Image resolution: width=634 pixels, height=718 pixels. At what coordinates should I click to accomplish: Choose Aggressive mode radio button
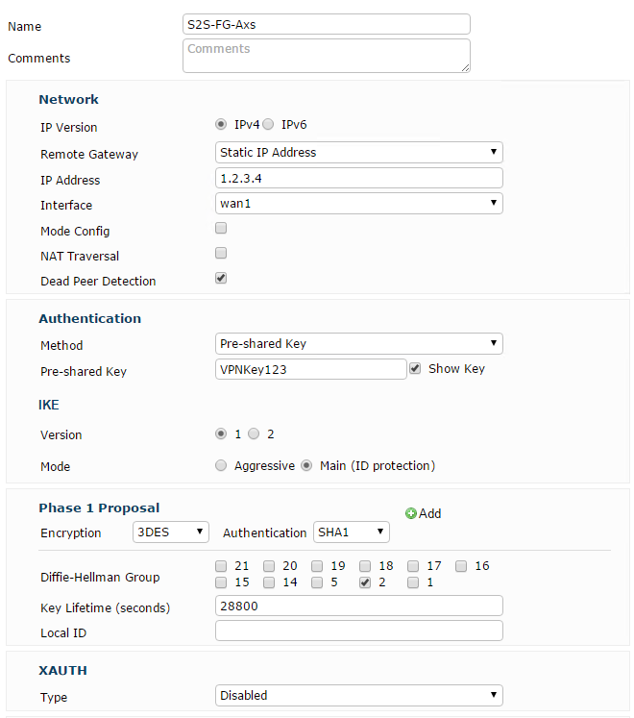coord(221,466)
